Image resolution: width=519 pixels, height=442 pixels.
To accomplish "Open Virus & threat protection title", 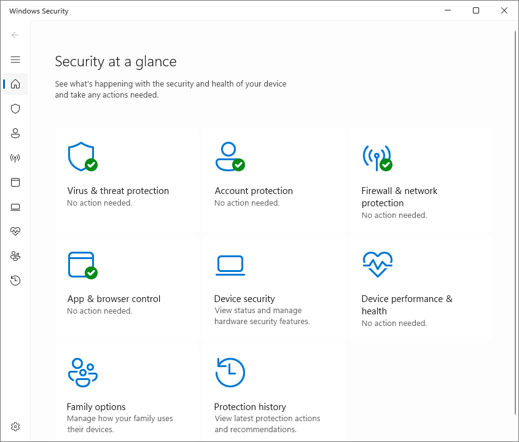I will (118, 191).
